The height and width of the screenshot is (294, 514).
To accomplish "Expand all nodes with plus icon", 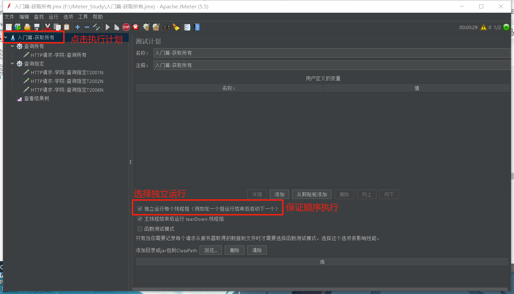I will 78,27.
